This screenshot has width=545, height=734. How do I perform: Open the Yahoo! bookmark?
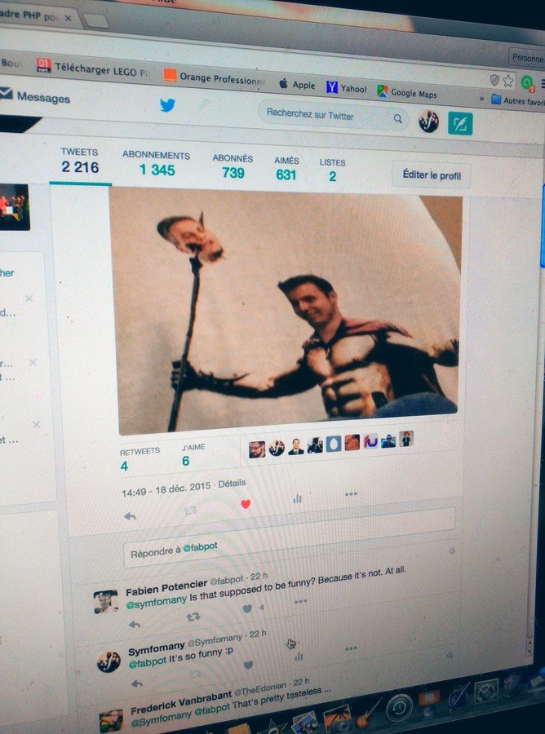pyautogui.click(x=347, y=87)
